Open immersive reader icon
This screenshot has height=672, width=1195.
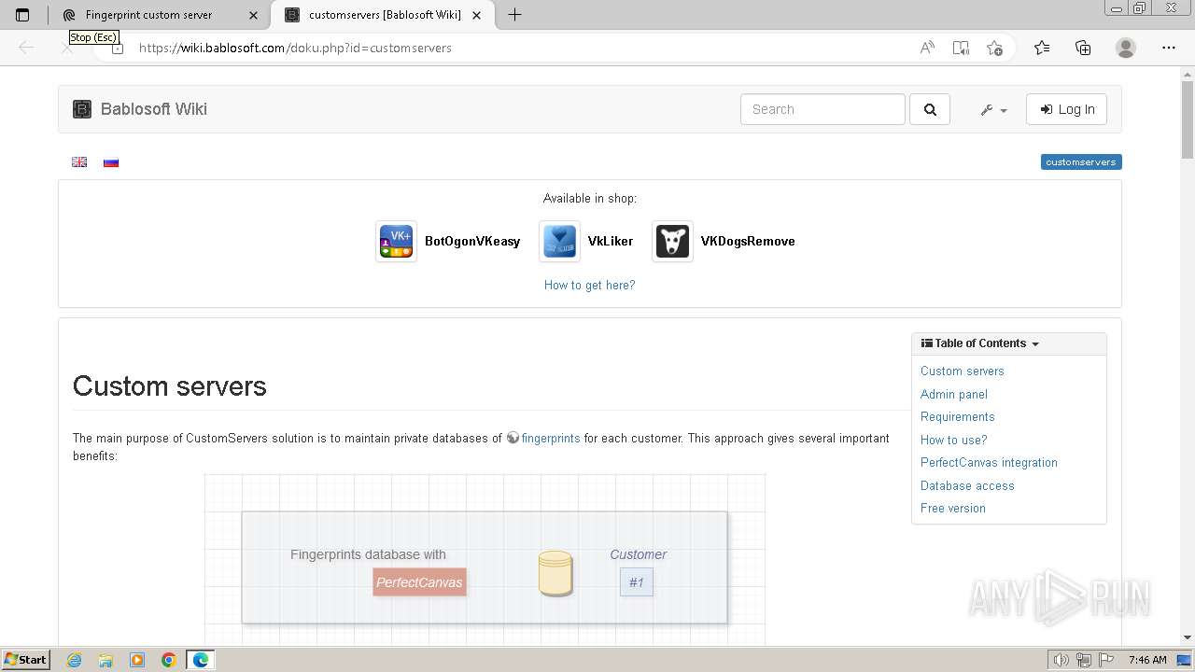click(961, 48)
